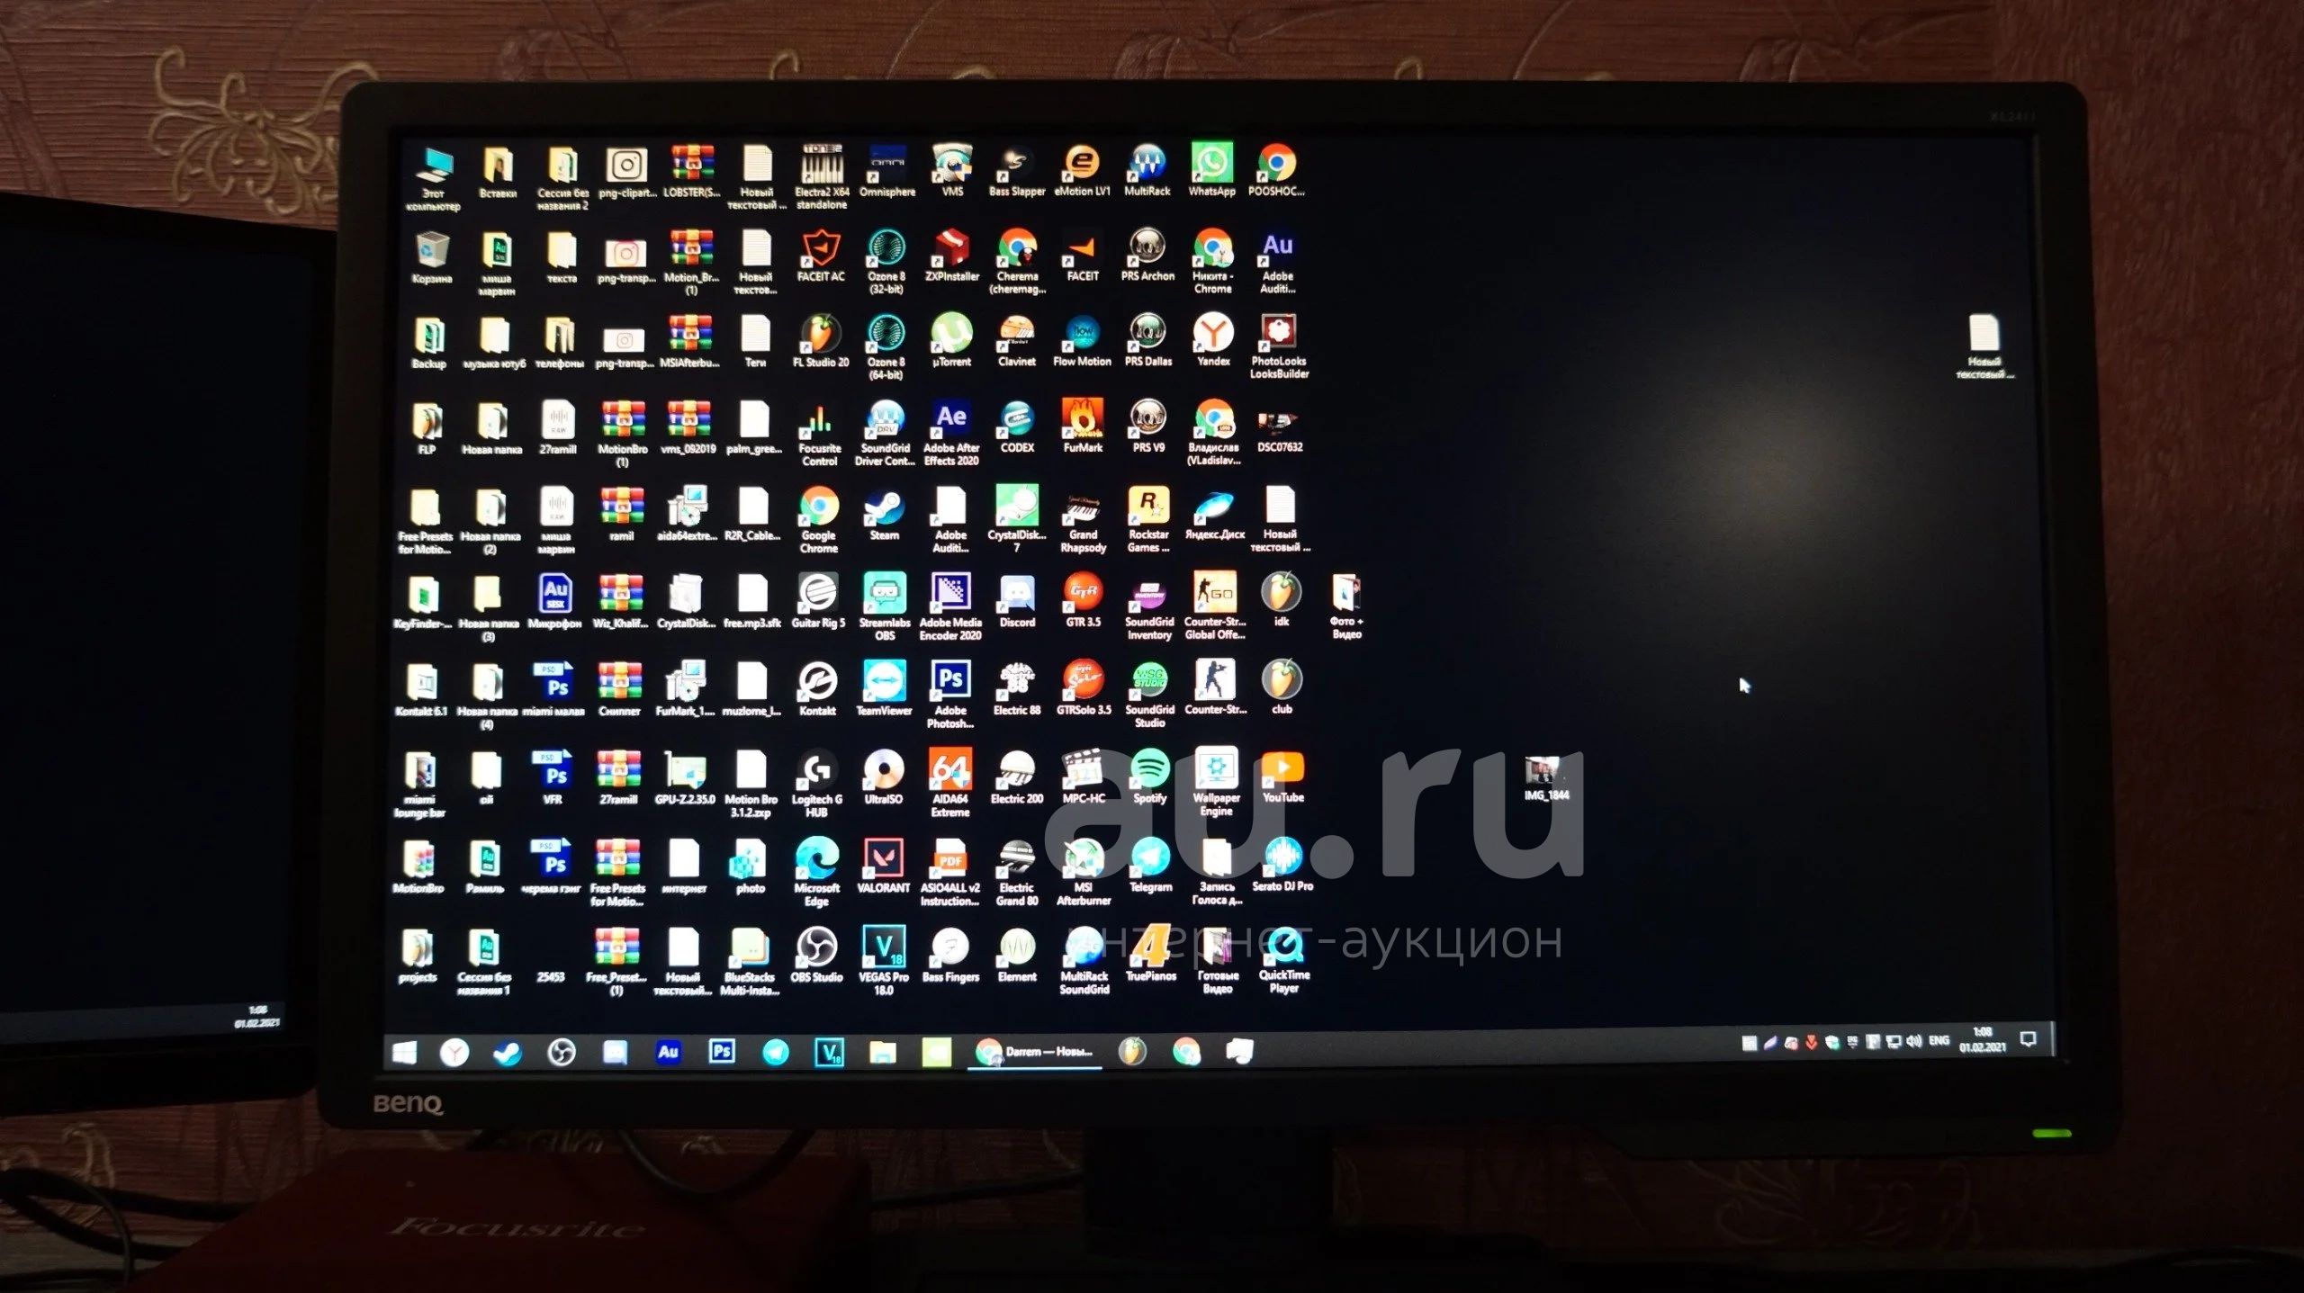Screen dimensions: 2304x1293
Task: Open the AIDA64 Extreme shortcut
Action: pyautogui.click(x=950, y=783)
